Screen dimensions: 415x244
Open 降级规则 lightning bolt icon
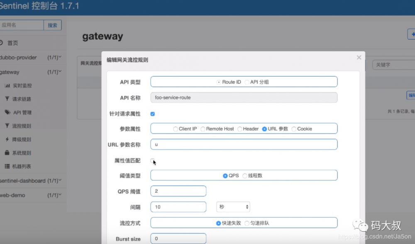pyautogui.click(x=7, y=139)
